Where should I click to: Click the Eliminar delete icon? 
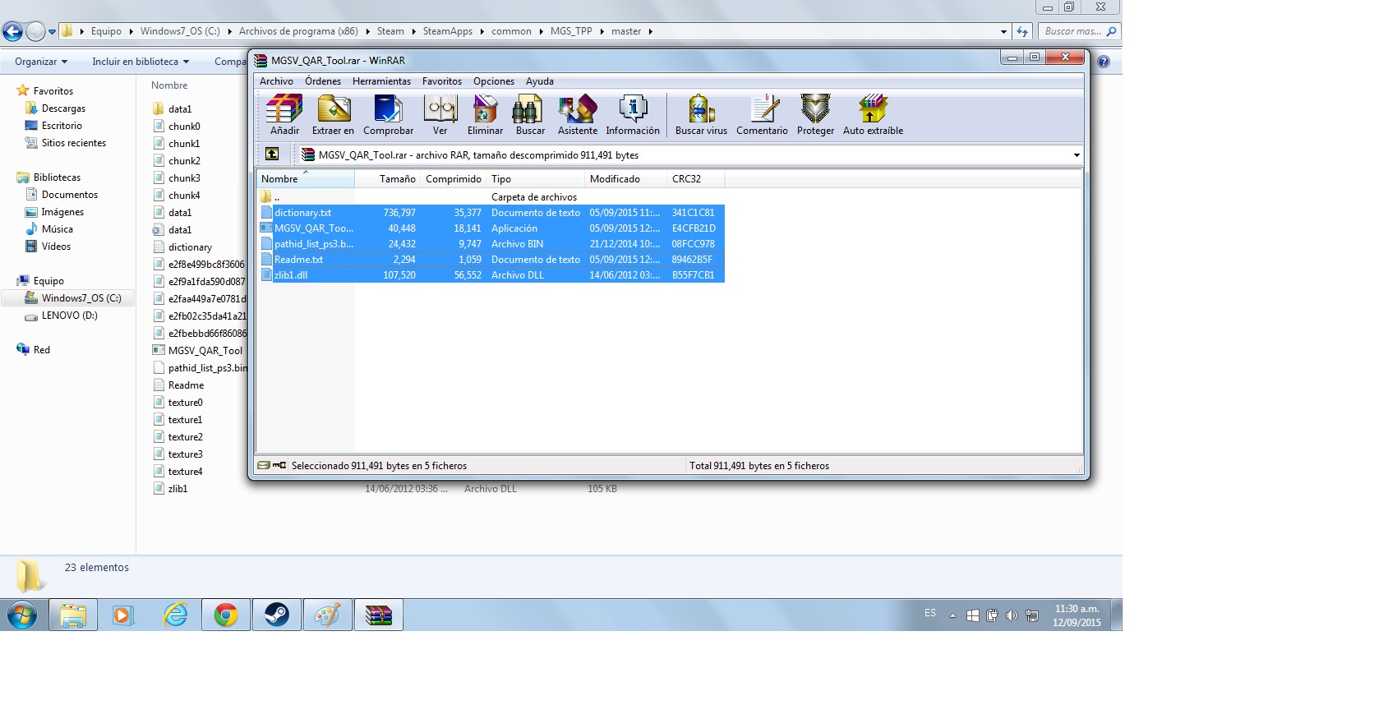click(x=485, y=114)
